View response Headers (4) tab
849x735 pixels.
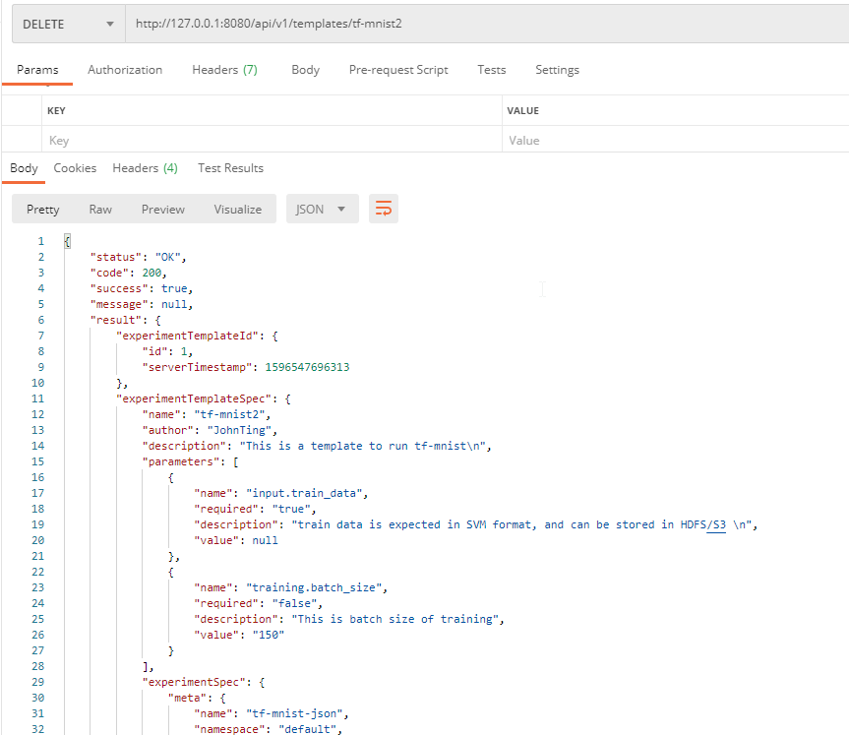146,168
